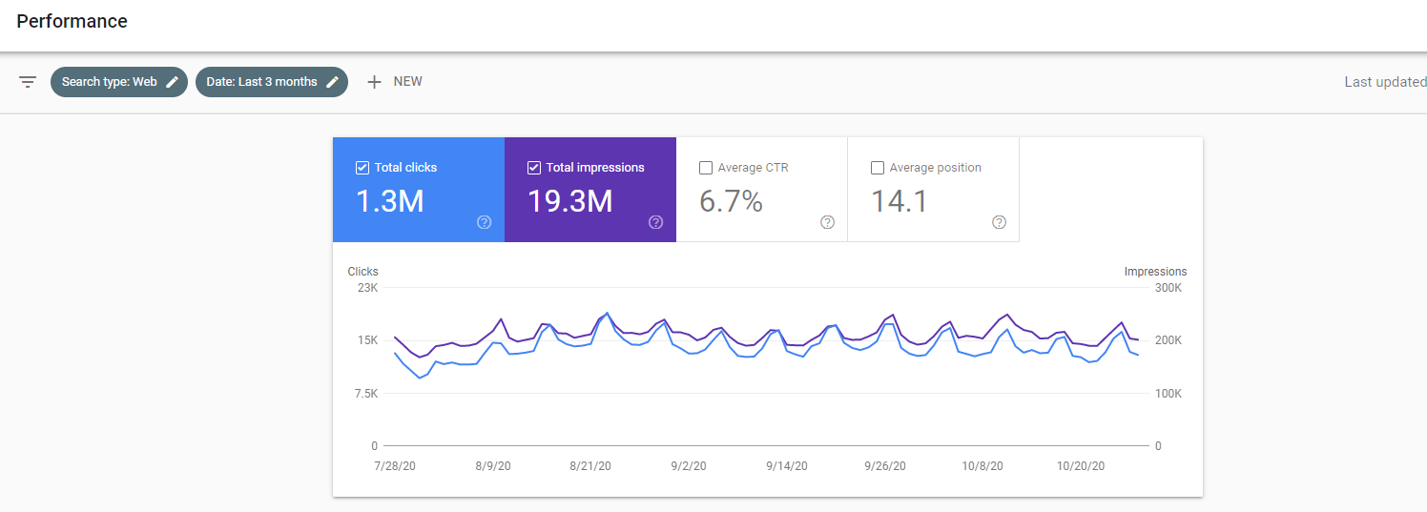Viewport: 1427px width, 512px height.
Task: Select the Total clicks 1.3M value
Action: click(390, 201)
